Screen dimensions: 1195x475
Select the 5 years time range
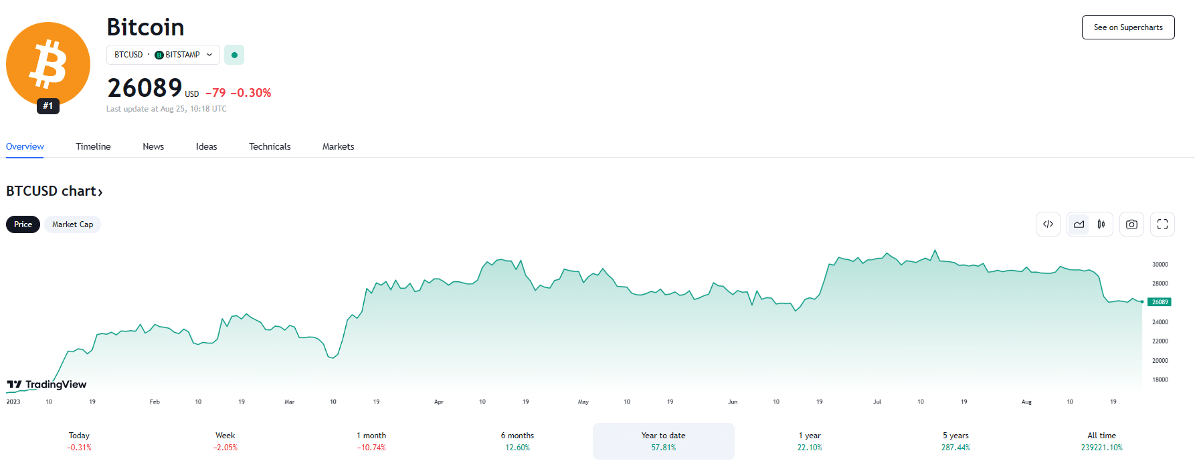[x=955, y=441]
